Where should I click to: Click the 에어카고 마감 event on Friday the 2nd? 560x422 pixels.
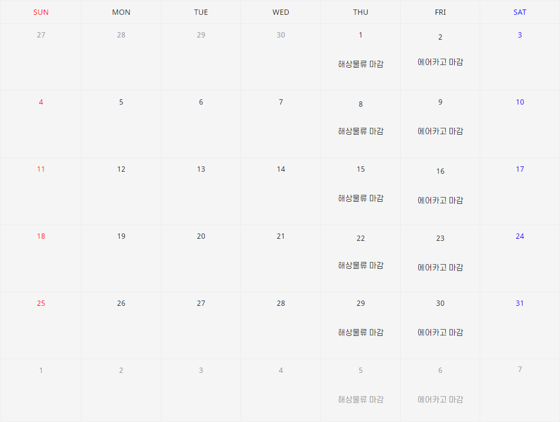pos(440,62)
